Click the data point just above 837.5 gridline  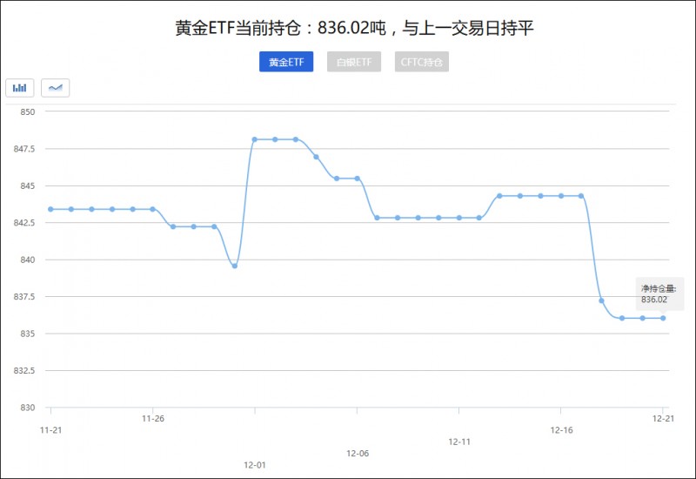(601, 300)
